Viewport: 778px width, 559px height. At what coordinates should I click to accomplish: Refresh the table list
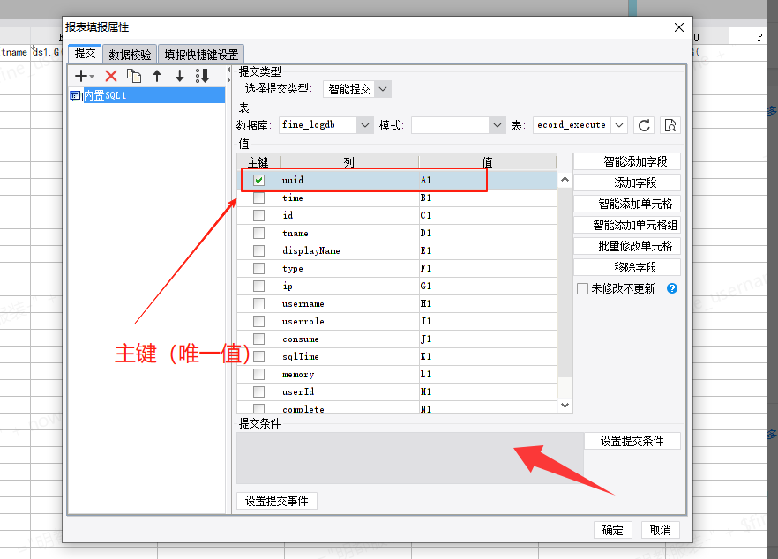[644, 125]
